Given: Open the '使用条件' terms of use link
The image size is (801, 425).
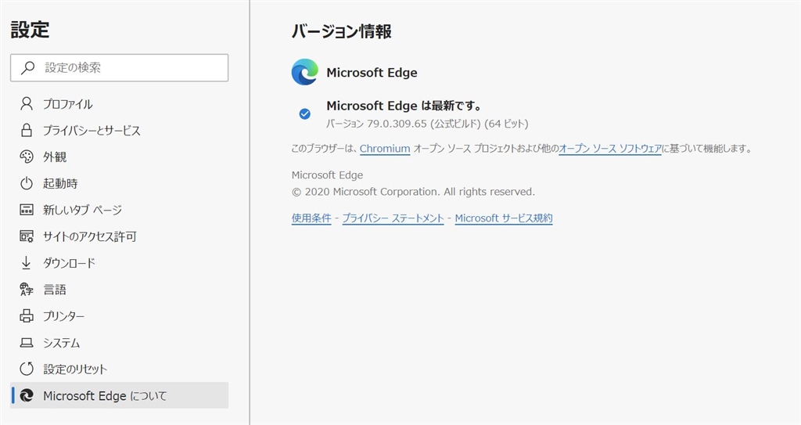Looking at the screenshot, I should tap(311, 218).
